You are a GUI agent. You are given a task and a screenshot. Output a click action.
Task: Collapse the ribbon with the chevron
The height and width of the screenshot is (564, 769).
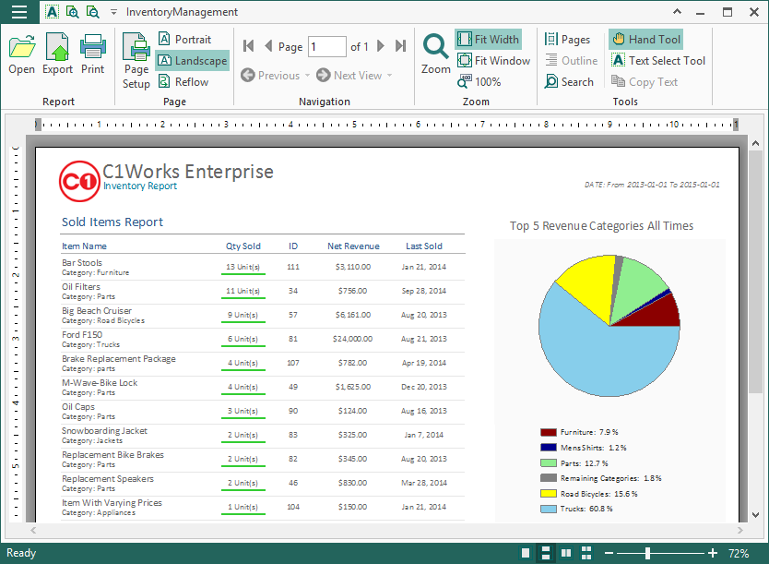[678, 12]
